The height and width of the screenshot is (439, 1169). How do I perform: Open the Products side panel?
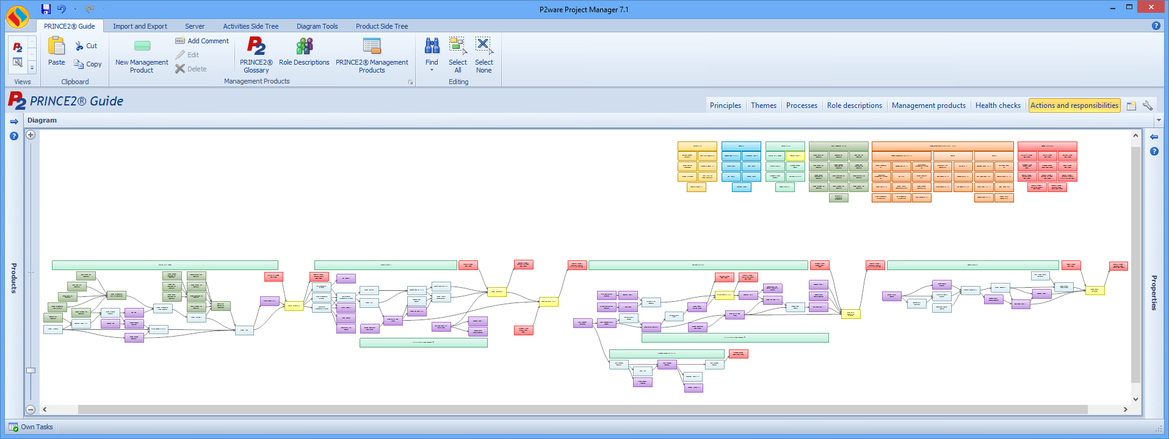coord(13,278)
